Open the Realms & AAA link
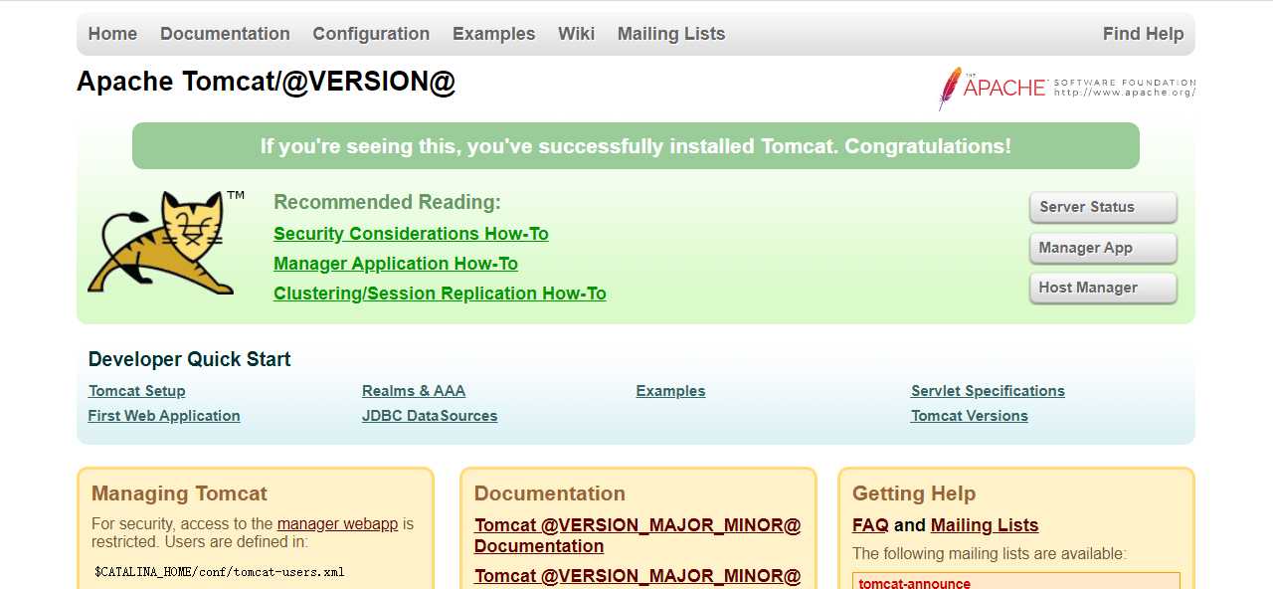 tap(414, 391)
